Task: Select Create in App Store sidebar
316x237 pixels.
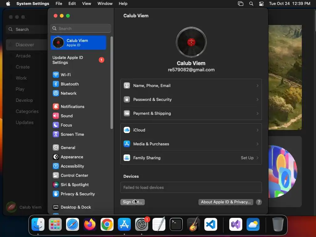Action: point(27,67)
